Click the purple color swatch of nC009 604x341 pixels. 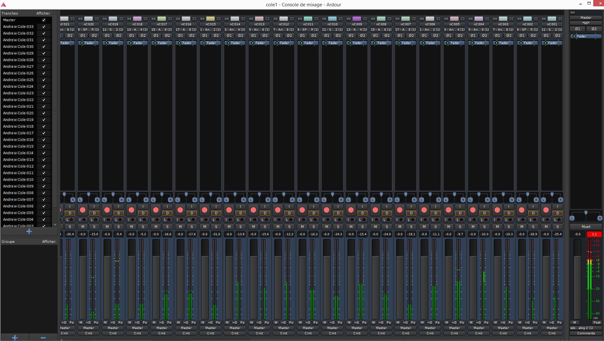click(x=357, y=19)
